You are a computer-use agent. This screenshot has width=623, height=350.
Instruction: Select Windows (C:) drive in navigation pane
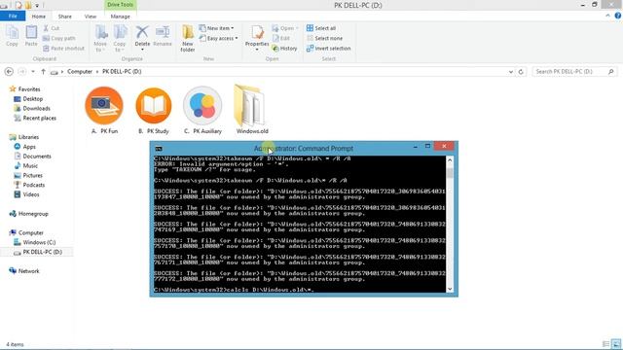39,242
